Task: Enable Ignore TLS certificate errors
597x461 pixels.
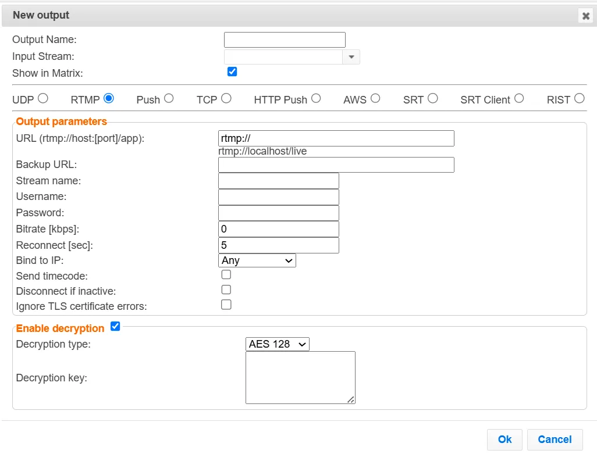Action: (226, 305)
